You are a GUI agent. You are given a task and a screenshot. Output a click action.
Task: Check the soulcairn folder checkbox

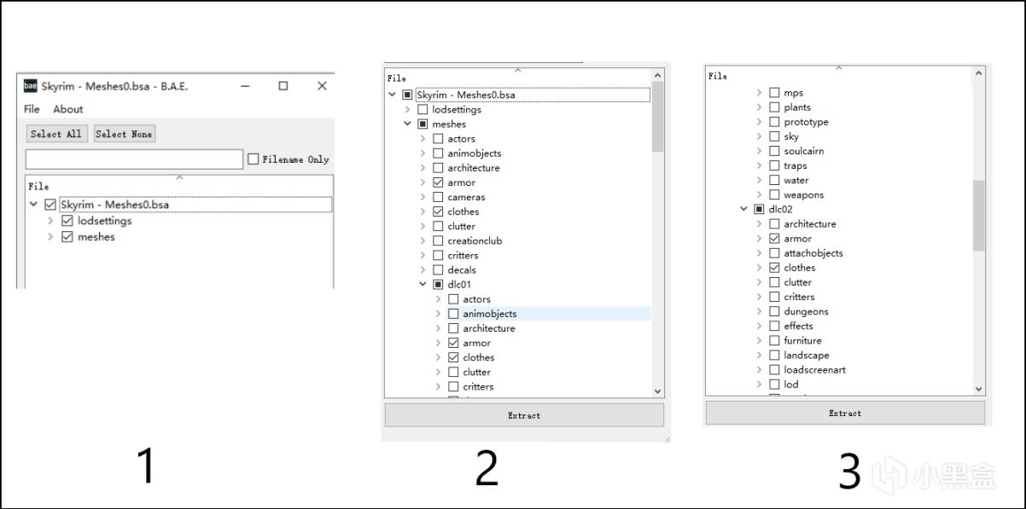pyautogui.click(x=774, y=151)
